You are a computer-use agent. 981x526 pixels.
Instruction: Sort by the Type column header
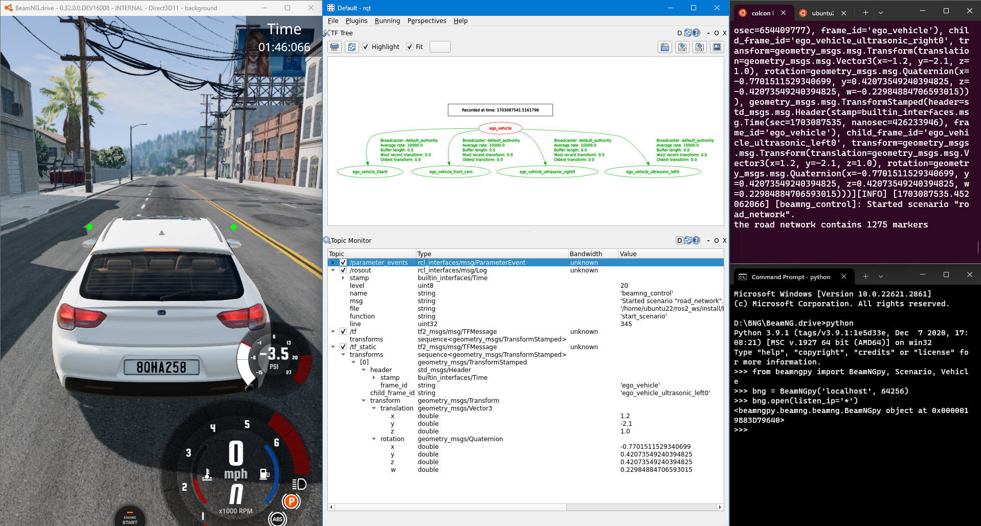click(492, 254)
